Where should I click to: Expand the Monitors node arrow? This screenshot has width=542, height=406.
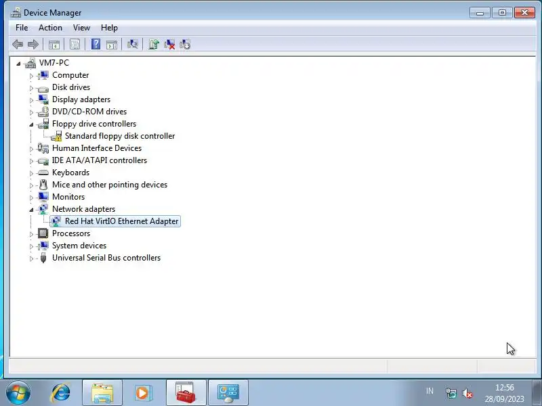tap(31, 198)
